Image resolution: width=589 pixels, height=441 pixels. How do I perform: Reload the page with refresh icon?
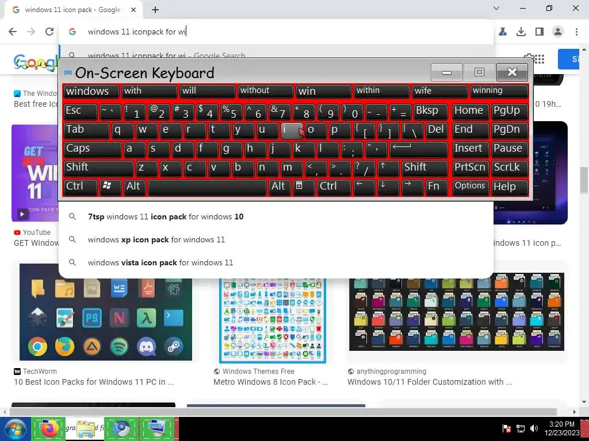pyautogui.click(x=49, y=32)
